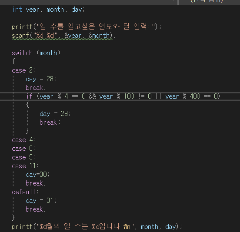Click the 'day = 28;' assignment
The width and height of the screenshot is (240, 232).
41,79
